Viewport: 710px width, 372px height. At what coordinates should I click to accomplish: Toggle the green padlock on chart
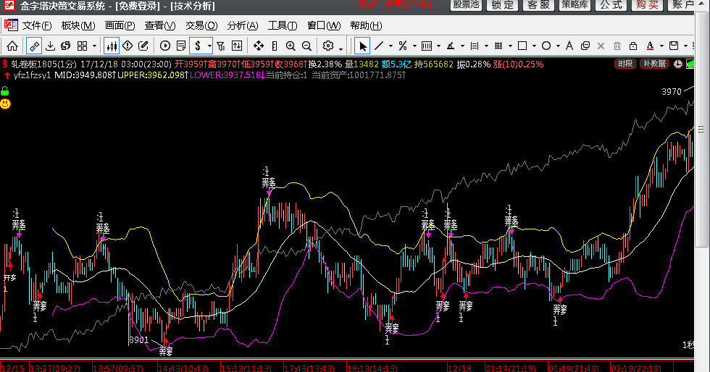5,91
